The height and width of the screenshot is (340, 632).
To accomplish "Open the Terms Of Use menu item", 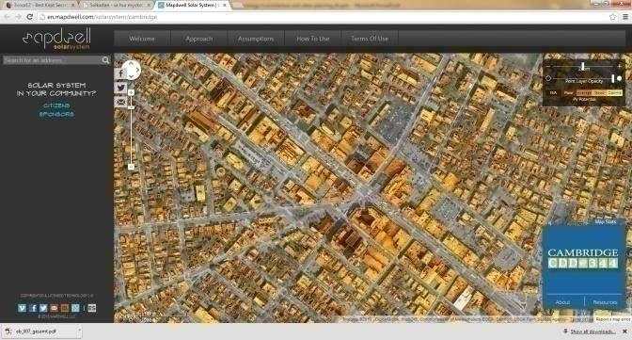I will (370, 39).
